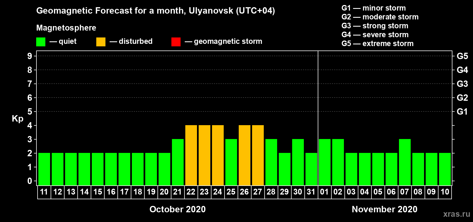Click the G1 — minor storm legend line

click(x=374, y=8)
